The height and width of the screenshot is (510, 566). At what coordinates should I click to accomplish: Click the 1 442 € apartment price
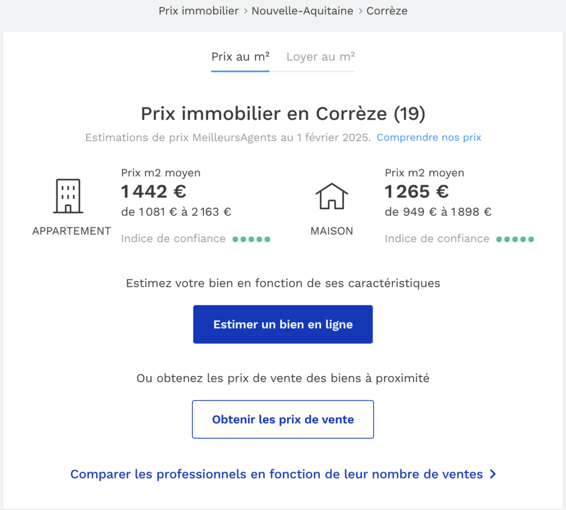(154, 191)
